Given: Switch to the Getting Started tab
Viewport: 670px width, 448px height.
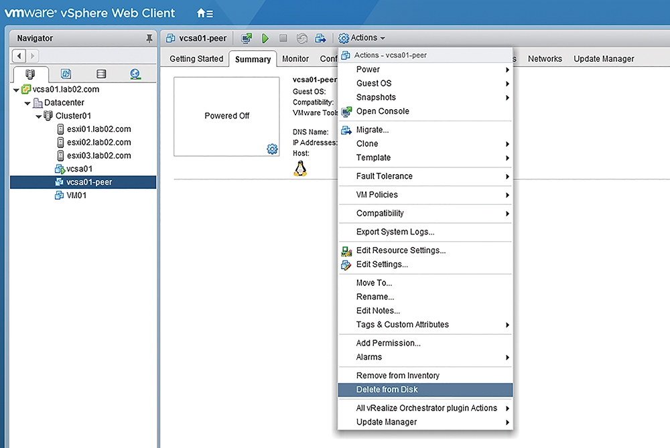Looking at the screenshot, I should (196, 59).
